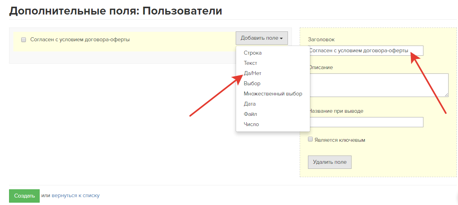Tick the Согласен с условием договора-оферты checkbox
The height and width of the screenshot is (205, 458).
coord(24,40)
